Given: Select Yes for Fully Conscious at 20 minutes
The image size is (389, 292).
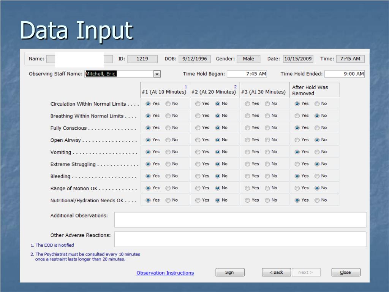Looking at the screenshot, I should point(198,128).
